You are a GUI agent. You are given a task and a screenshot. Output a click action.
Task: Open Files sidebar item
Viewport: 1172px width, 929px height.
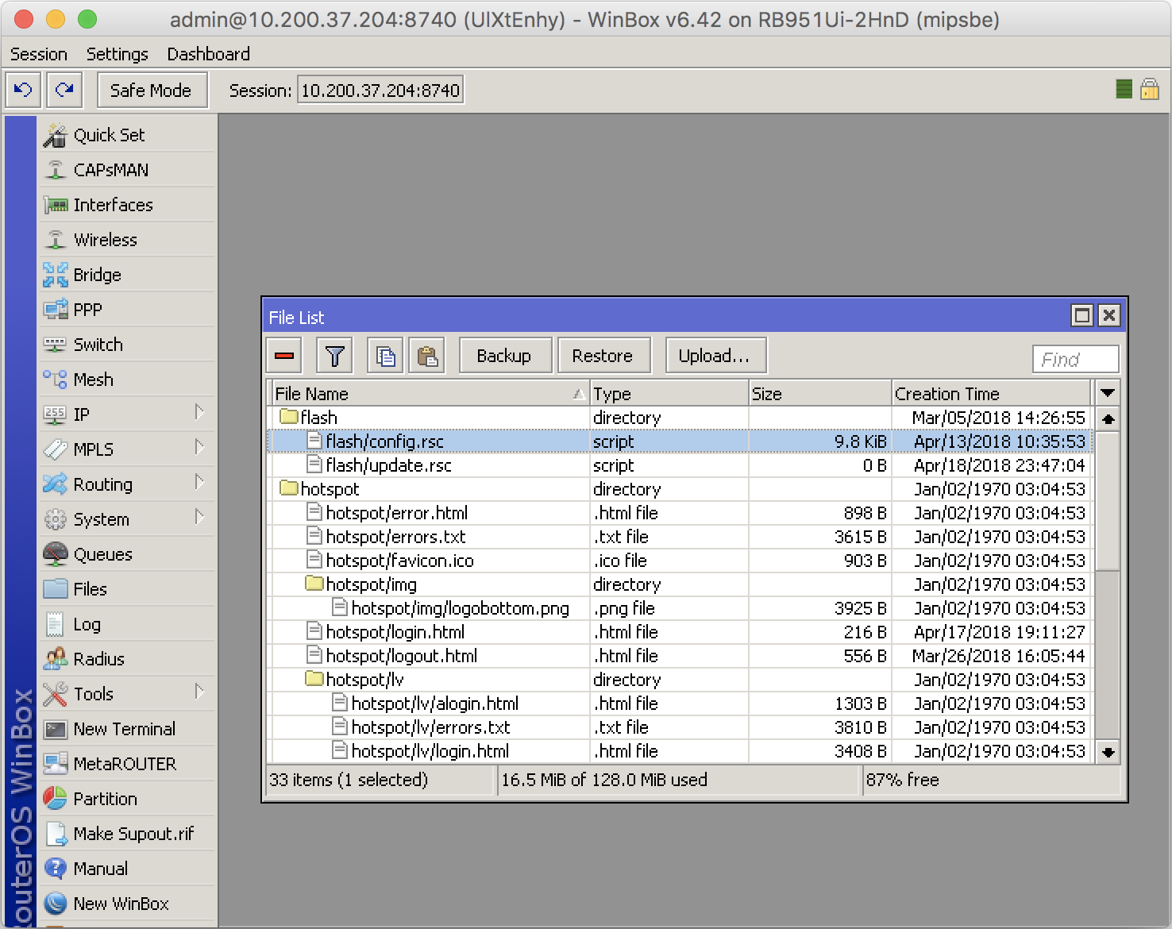pyautogui.click(x=128, y=589)
